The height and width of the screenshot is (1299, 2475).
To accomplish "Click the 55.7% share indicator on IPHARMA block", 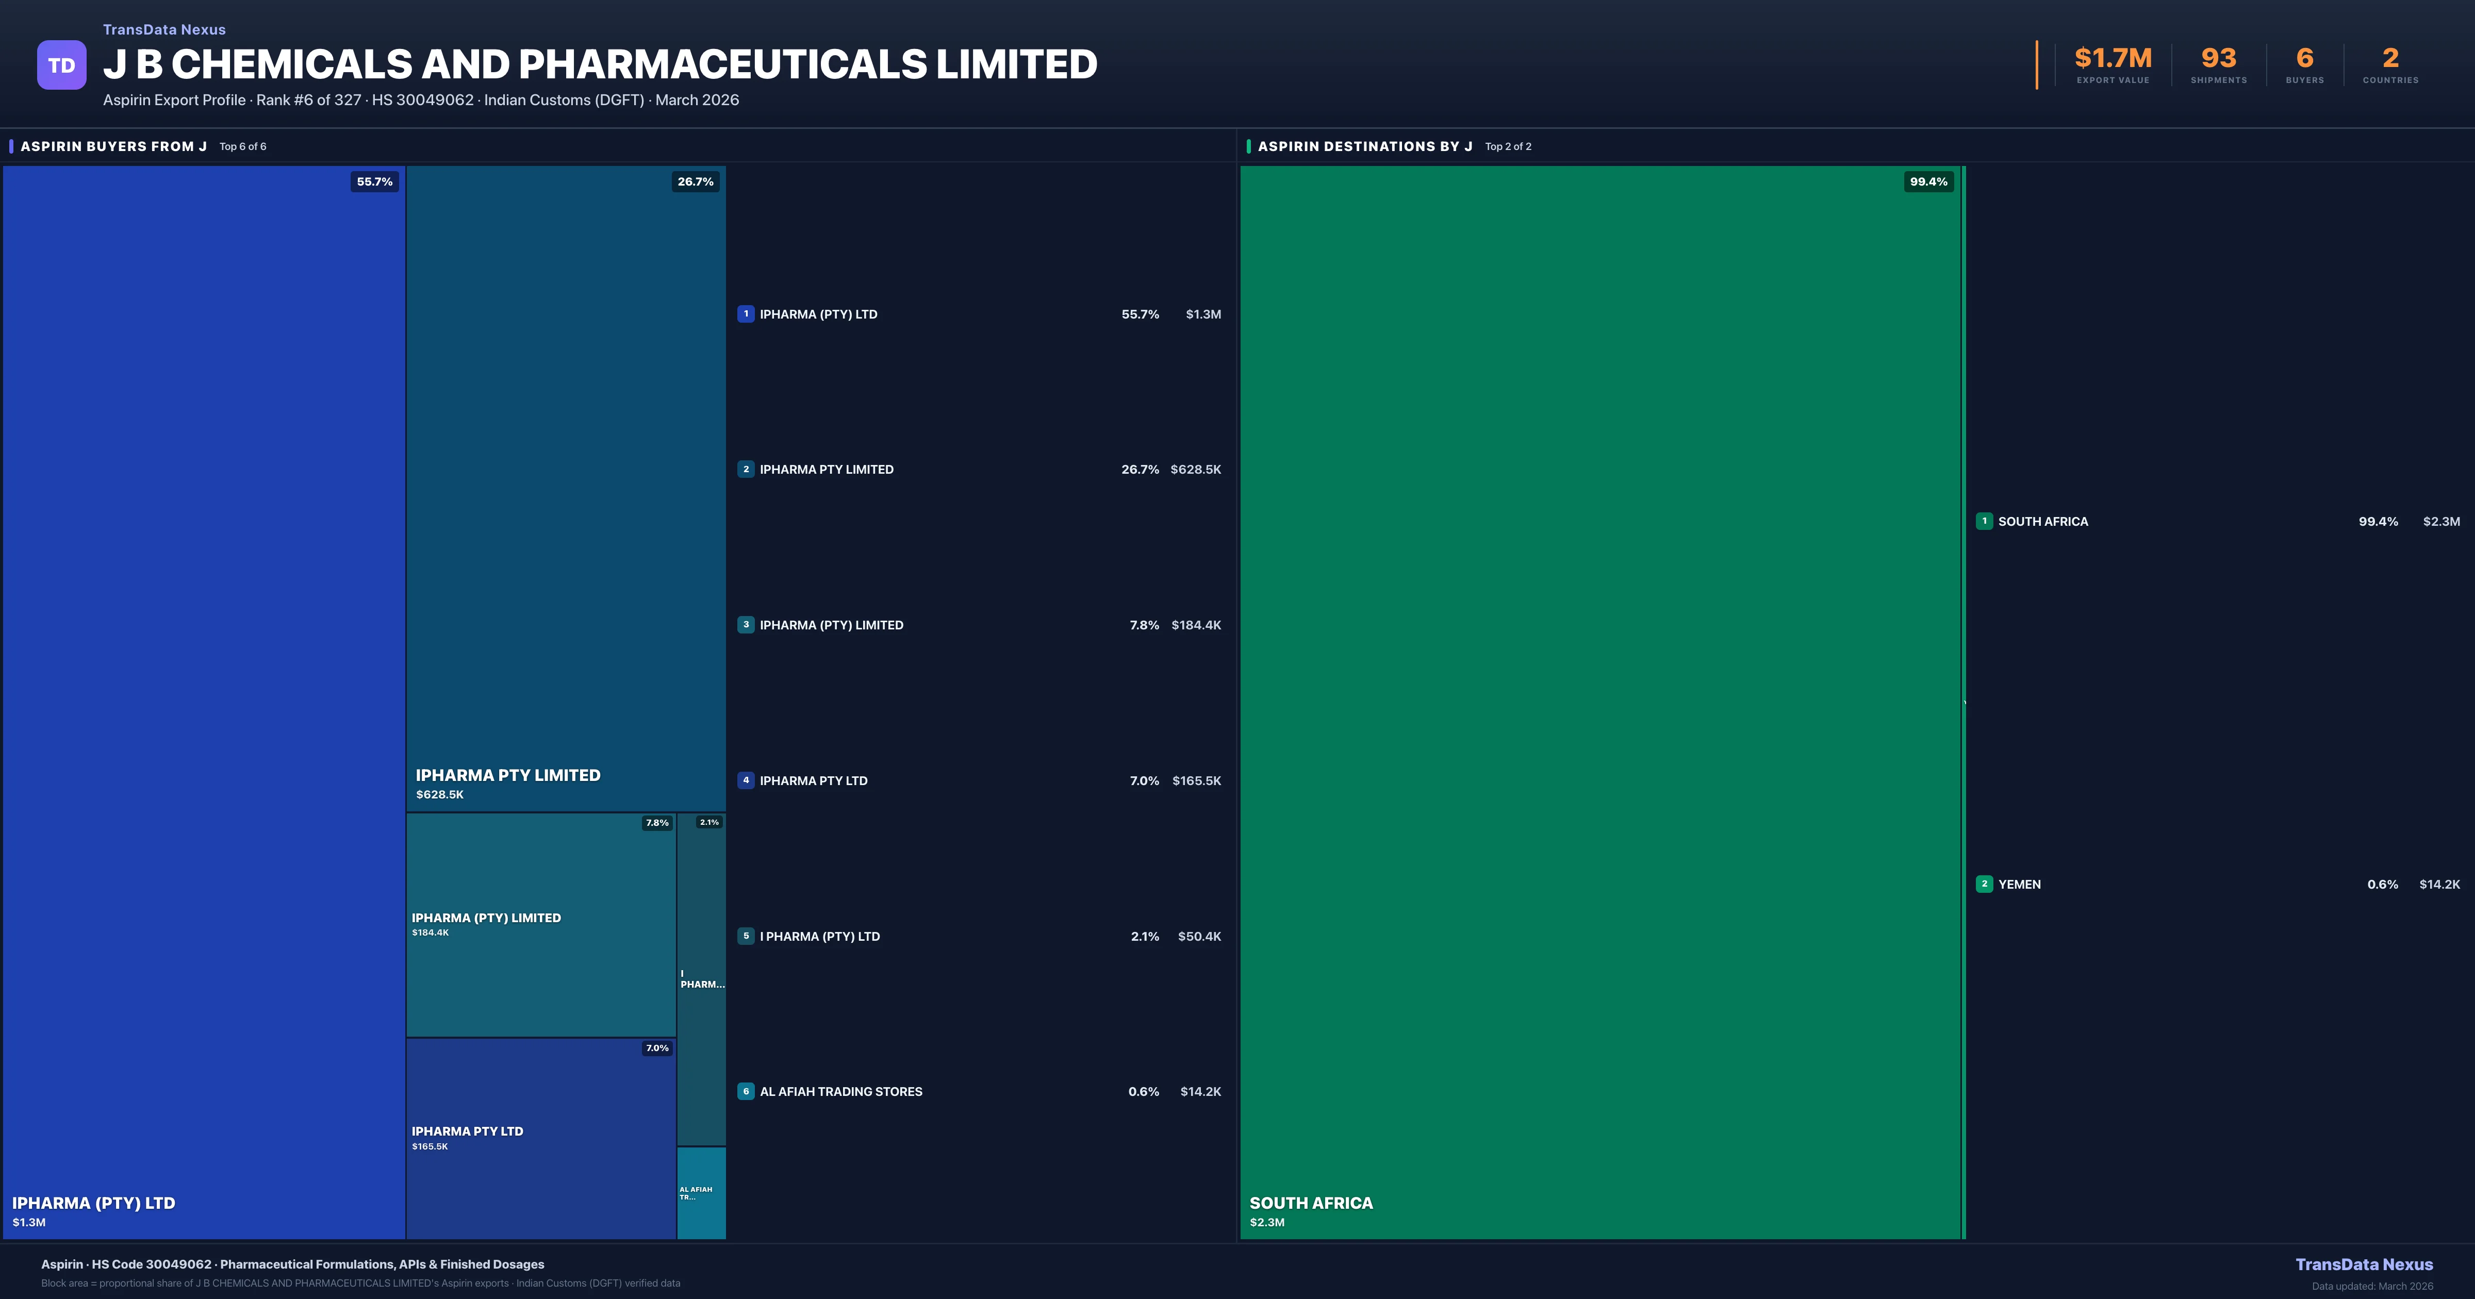I will pyautogui.click(x=374, y=181).
